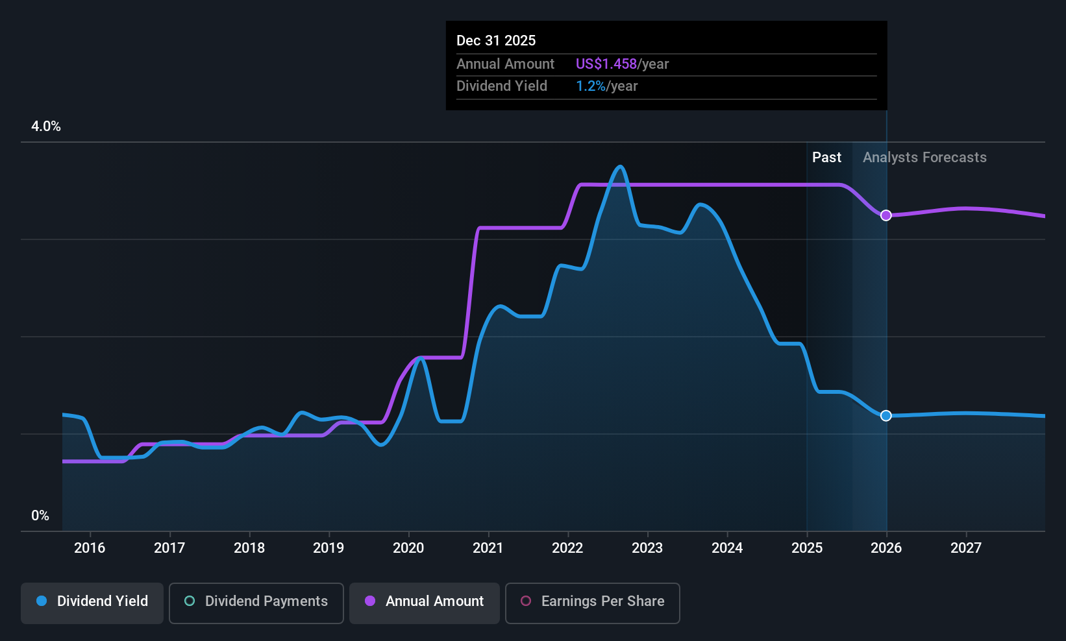Enable the Dividend Payments series

(256, 603)
